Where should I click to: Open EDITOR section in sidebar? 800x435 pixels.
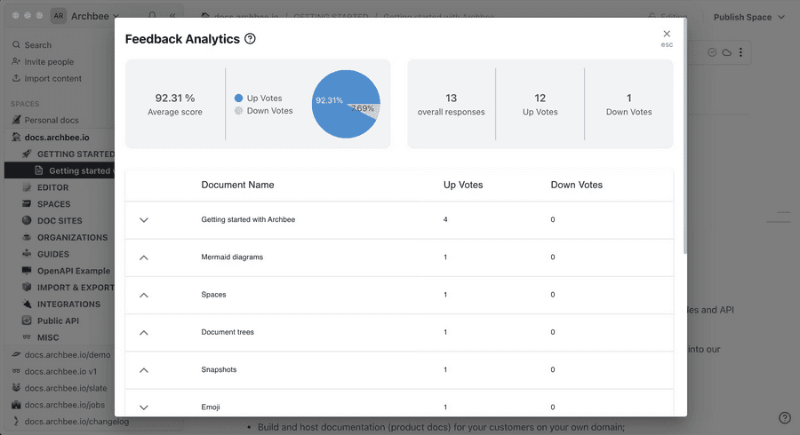pos(52,187)
